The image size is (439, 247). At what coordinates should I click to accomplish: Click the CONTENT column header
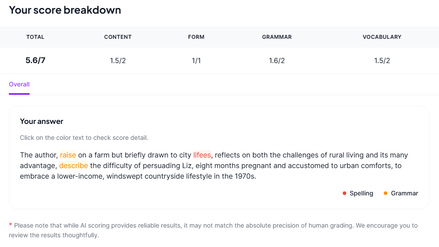click(x=118, y=37)
